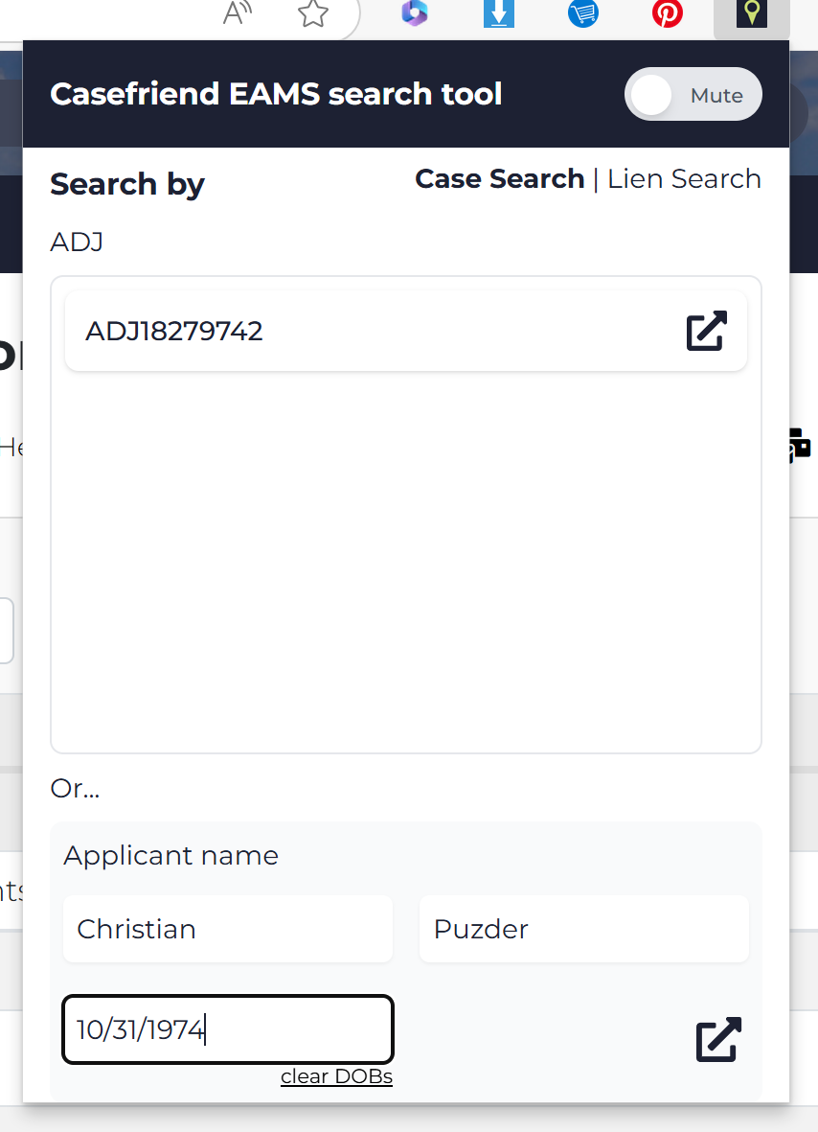Activate the Read aloud icon
Screen dimensions: 818x1132
tap(237, 13)
